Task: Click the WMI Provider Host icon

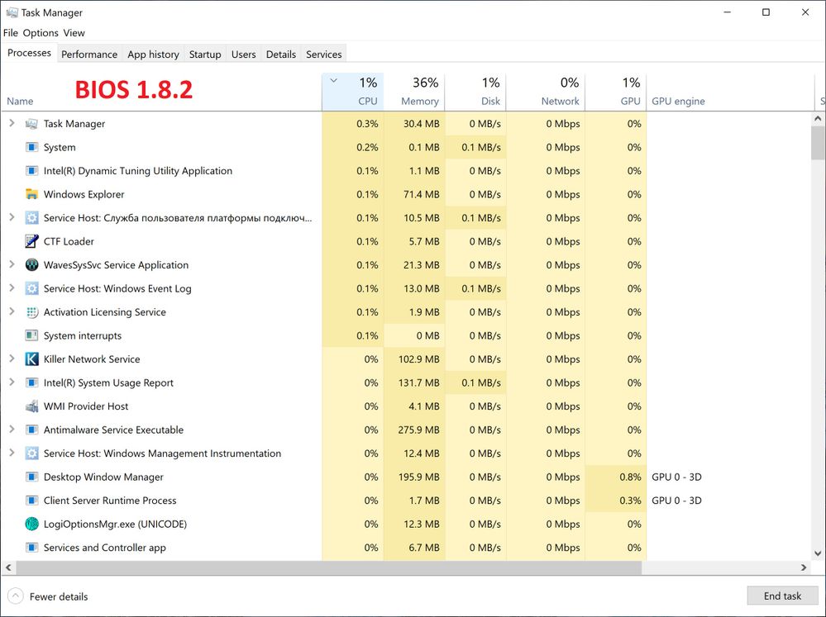Action: point(31,406)
